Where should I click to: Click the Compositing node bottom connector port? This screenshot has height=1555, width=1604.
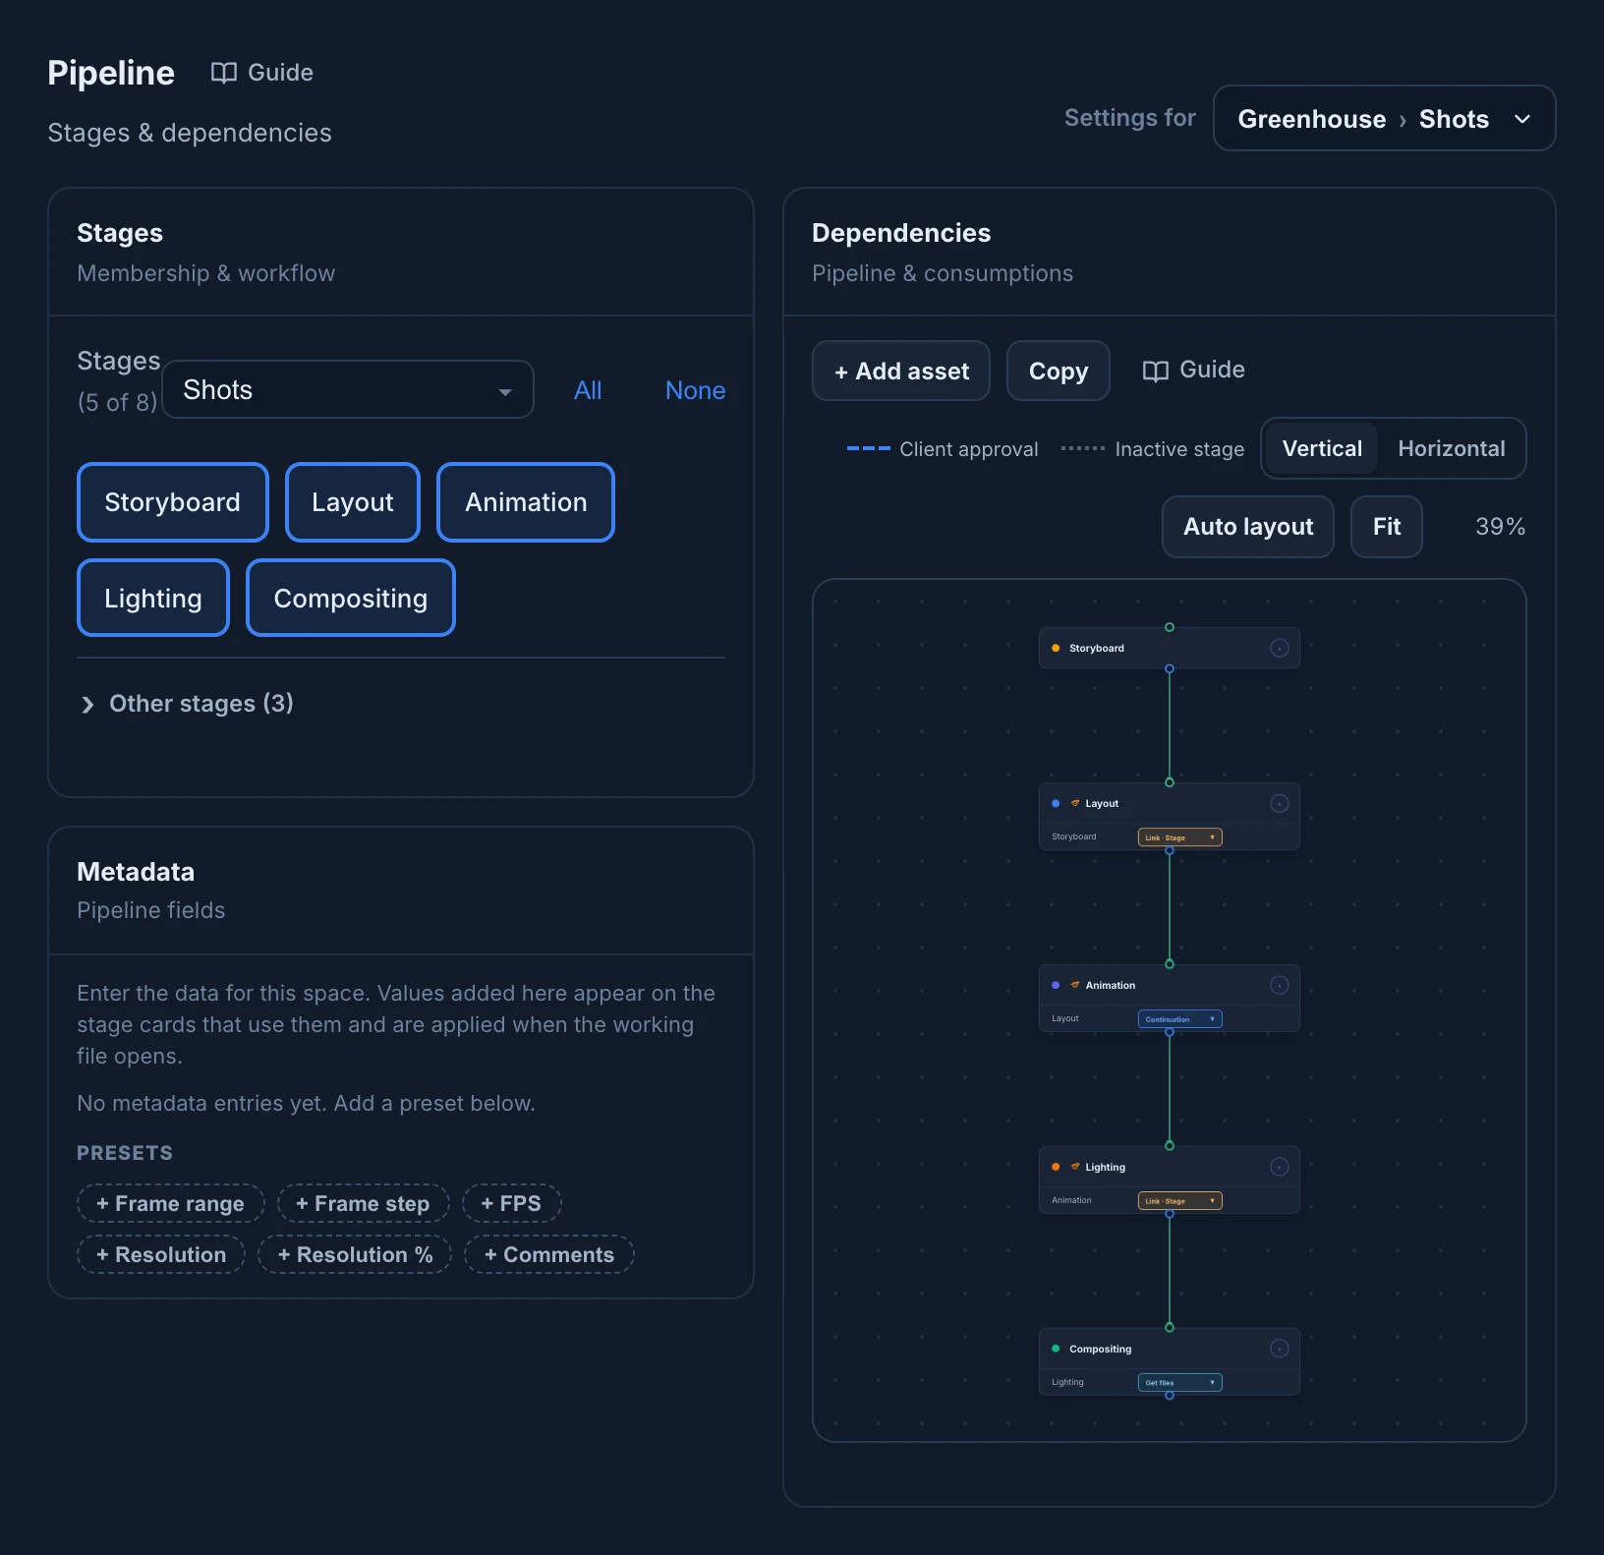pyautogui.click(x=1170, y=1396)
